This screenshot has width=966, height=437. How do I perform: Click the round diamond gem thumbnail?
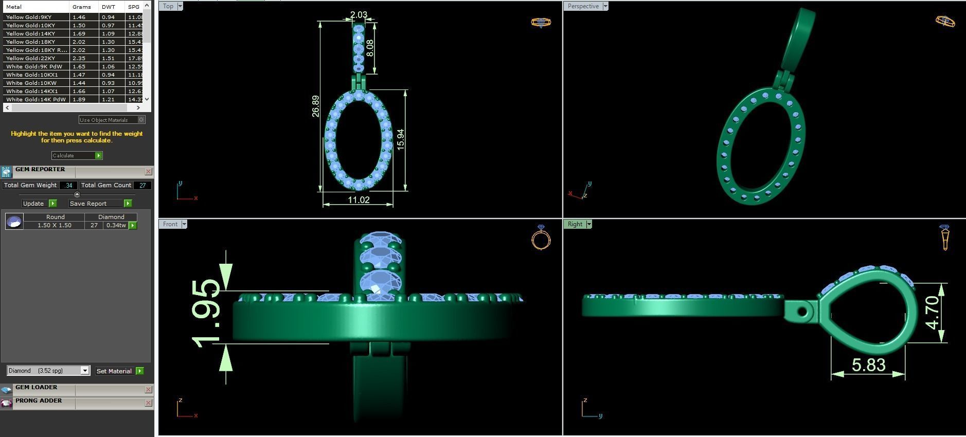(x=14, y=221)
